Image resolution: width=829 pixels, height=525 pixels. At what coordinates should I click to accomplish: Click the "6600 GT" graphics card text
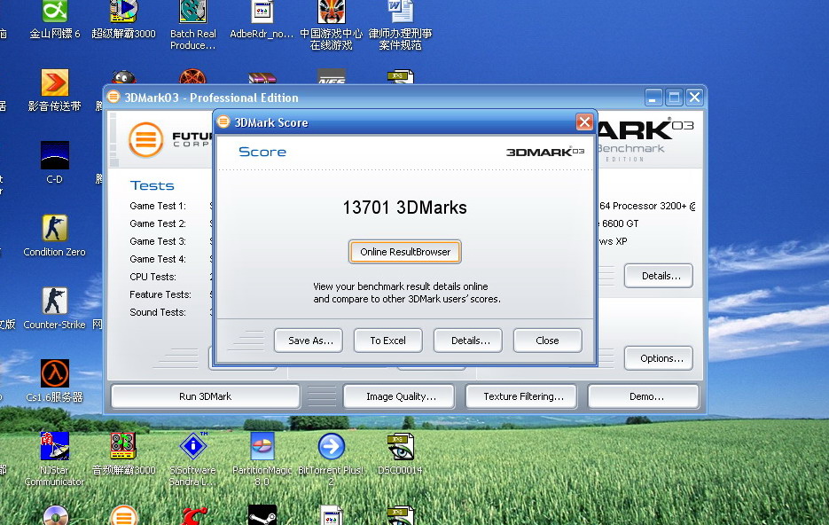(620, 223)
